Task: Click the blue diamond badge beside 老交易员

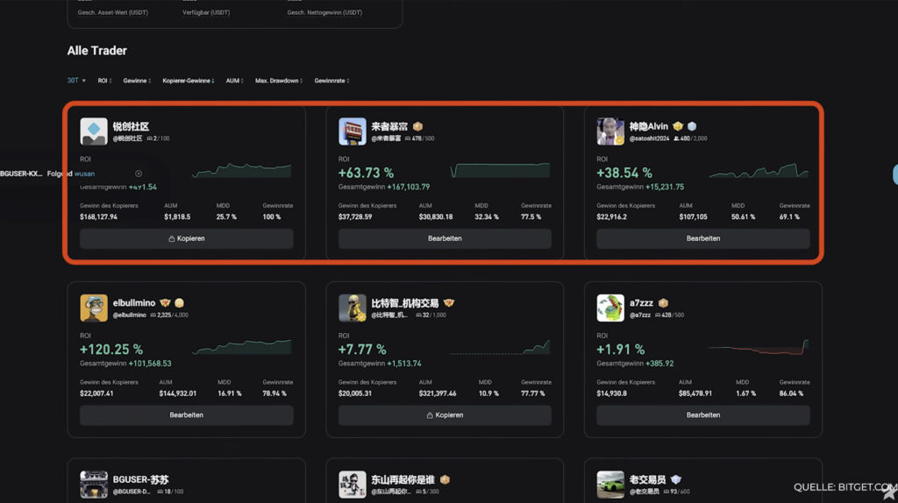Action: [x=676, y=479]
